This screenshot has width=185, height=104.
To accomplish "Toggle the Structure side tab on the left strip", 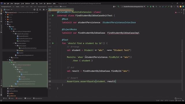I will (x=1, y=83).
